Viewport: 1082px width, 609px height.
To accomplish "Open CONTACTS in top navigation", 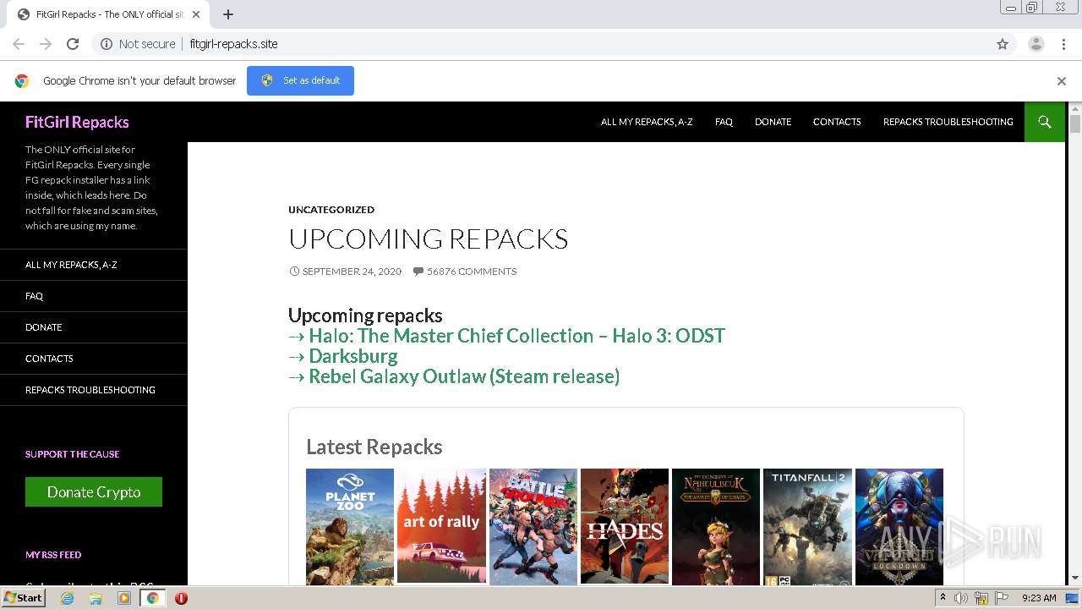I will (837, 122).
